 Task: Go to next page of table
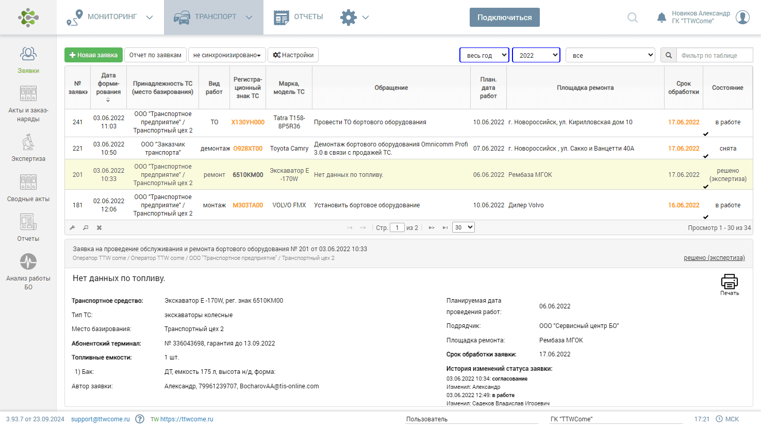click(x=432, y=227)
